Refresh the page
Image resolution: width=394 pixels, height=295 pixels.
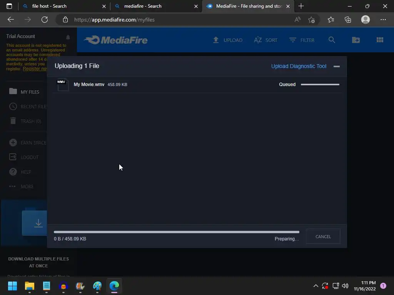point(45,20)
